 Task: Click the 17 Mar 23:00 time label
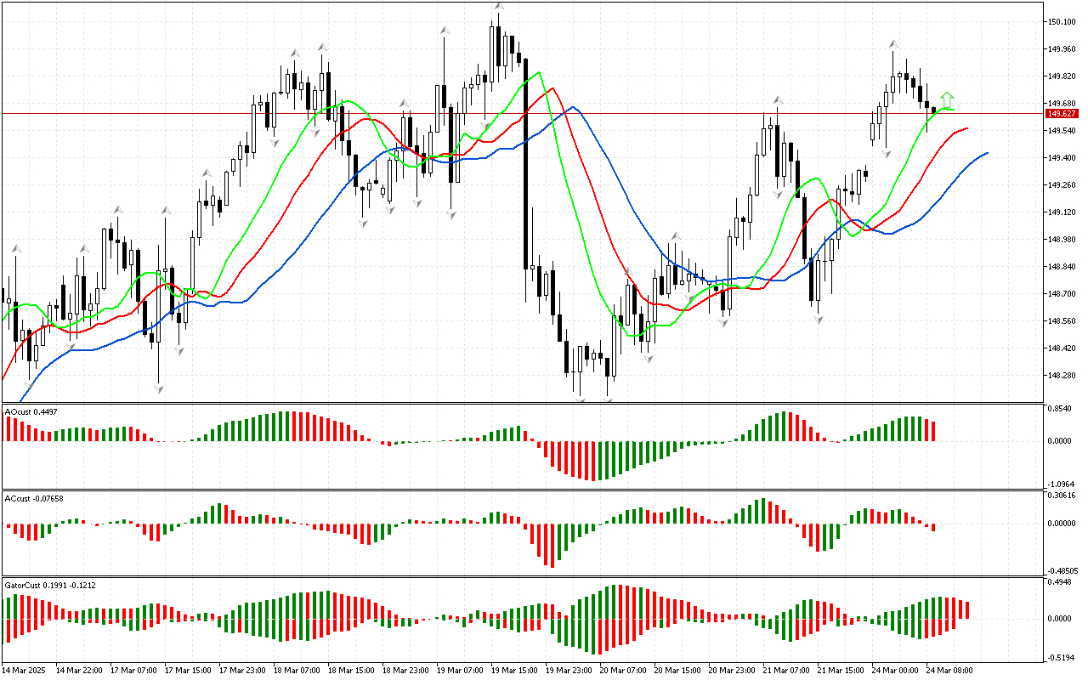242,671
